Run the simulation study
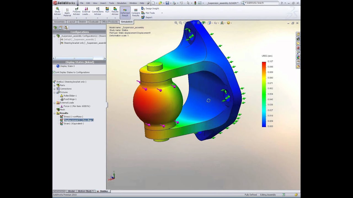The width and height of the screenshot is (353, 198). coord(107,10)
